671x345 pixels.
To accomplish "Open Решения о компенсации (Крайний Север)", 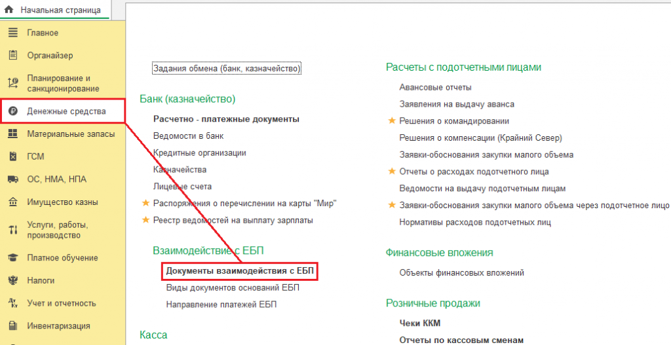I will point(480,137).
